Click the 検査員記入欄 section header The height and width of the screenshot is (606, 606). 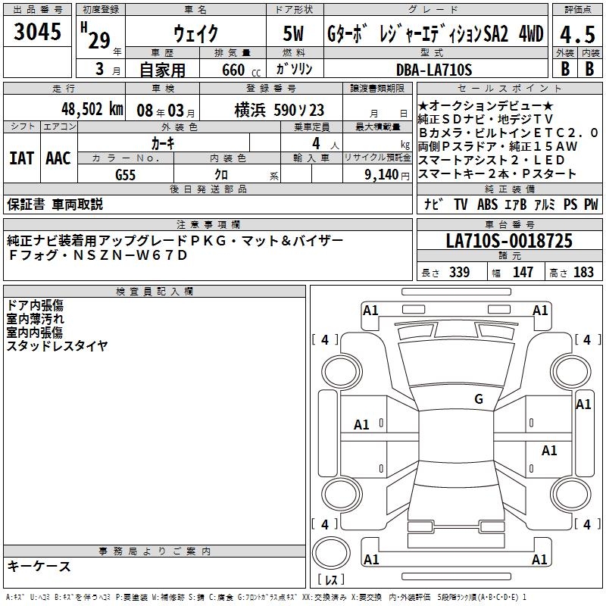pos(155,292)
